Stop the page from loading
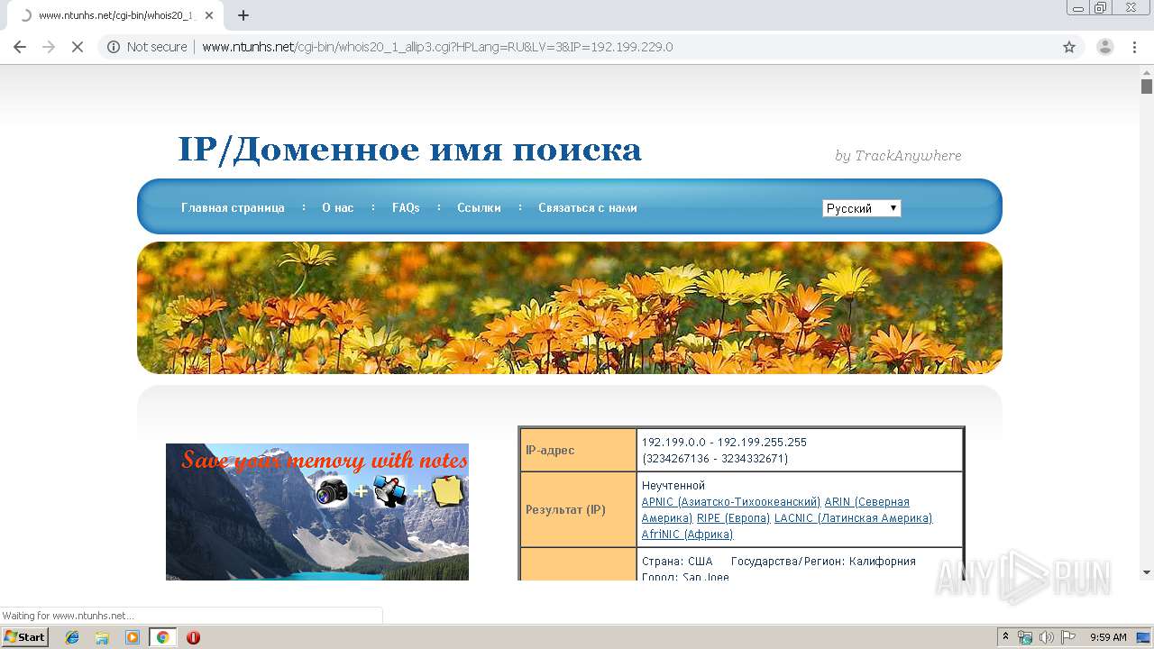1154x649 pixels. click(78, 47)
